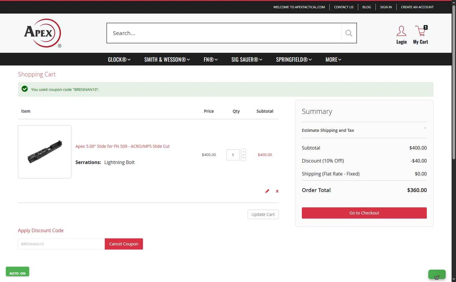Click the Apply Discount Code heading
Image resolution: width=456 pixels, height=282 pixels.
tap(41, 230)
